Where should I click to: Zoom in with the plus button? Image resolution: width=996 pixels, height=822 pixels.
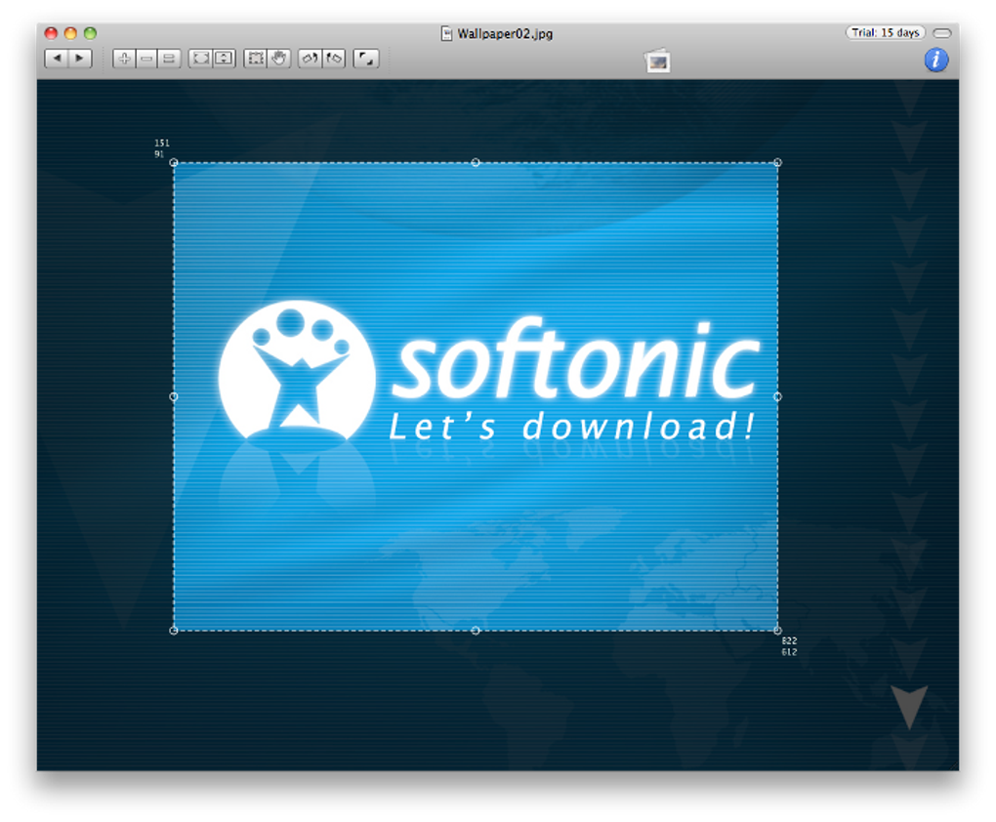(124, 59)
